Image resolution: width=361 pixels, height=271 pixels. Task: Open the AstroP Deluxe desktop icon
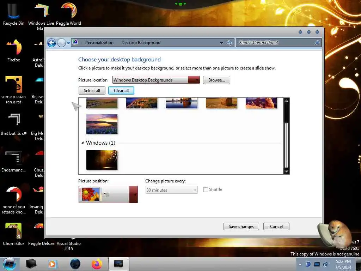[39, 53]
